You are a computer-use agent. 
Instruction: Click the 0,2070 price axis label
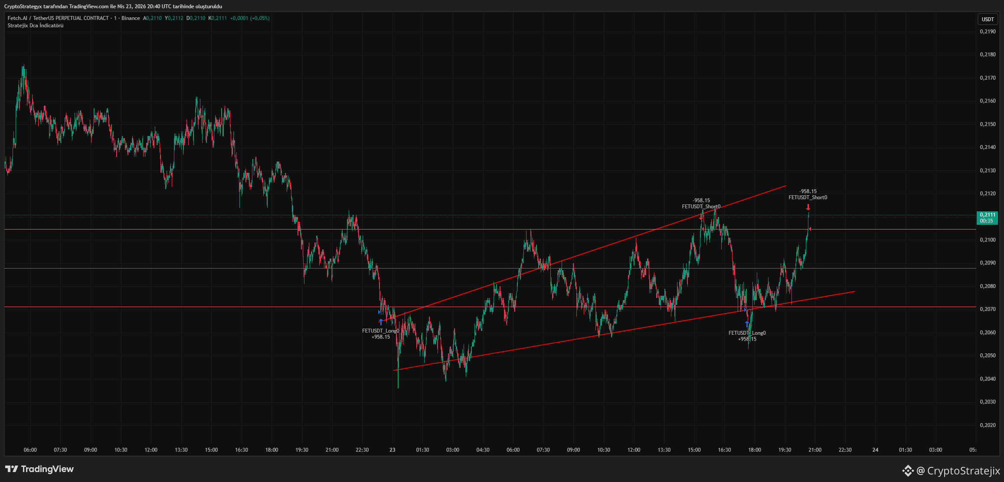tap(988, 309)
